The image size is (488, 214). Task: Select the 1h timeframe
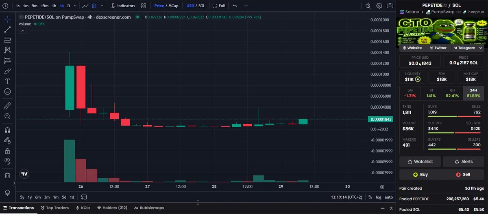54,6
